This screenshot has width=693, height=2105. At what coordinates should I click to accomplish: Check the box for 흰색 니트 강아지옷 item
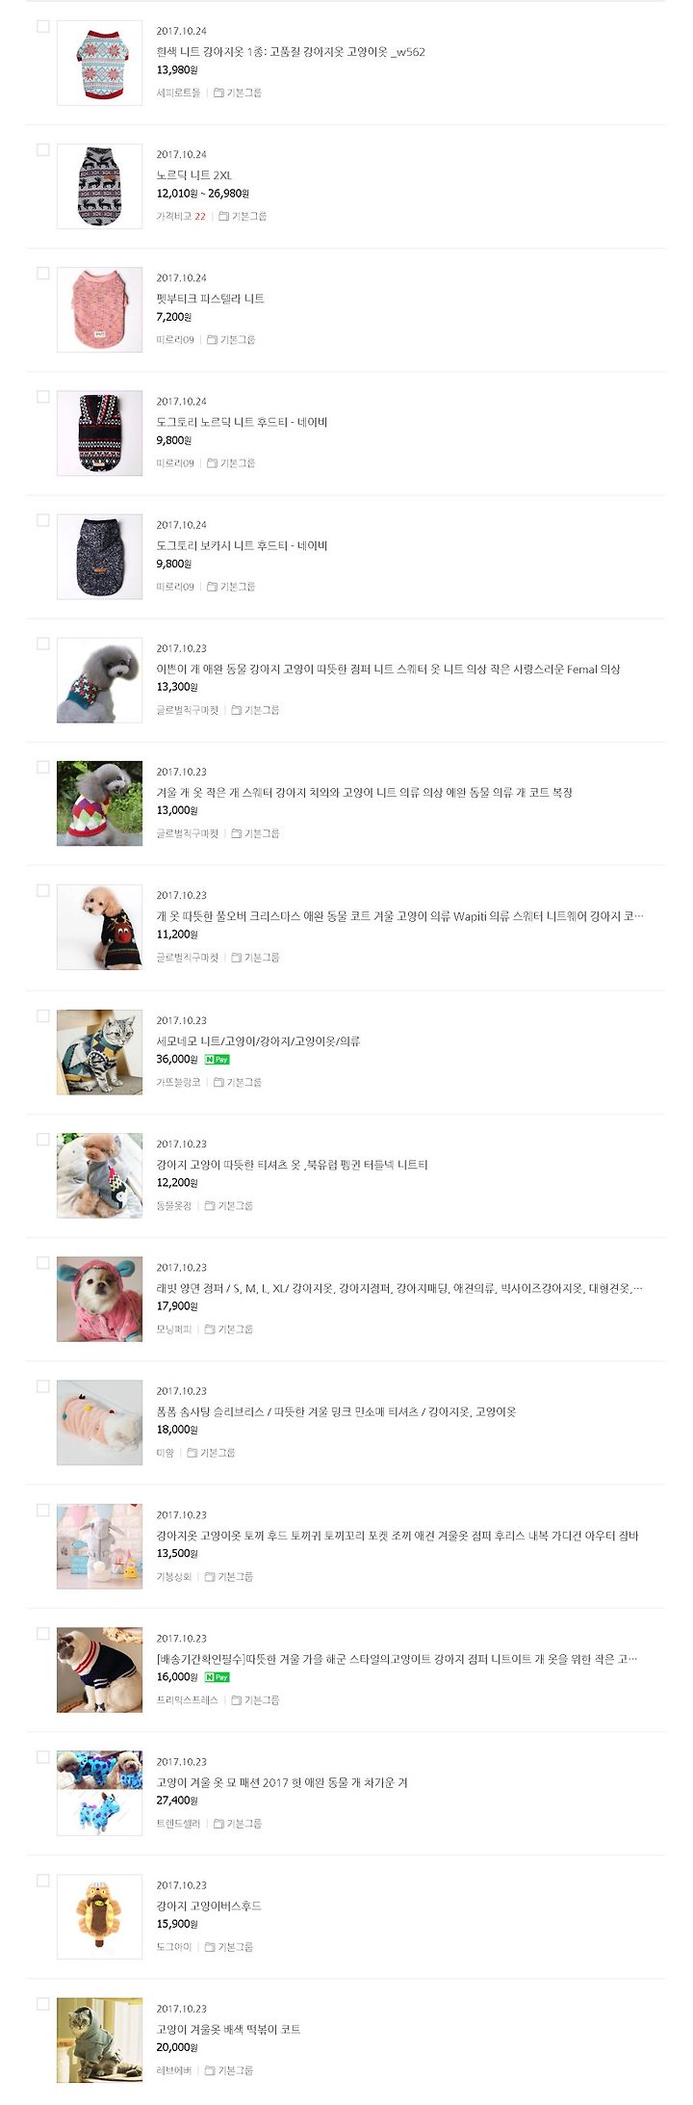pyautogui.click(x=42, y=26)
